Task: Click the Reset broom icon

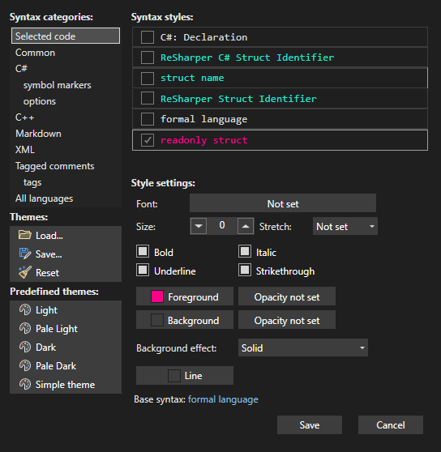Action: pos(25,272)
